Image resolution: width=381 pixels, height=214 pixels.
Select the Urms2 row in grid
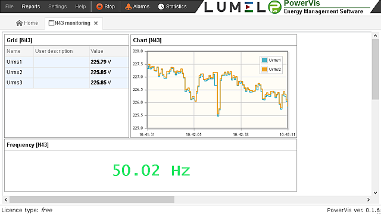(x=67, y=73)
